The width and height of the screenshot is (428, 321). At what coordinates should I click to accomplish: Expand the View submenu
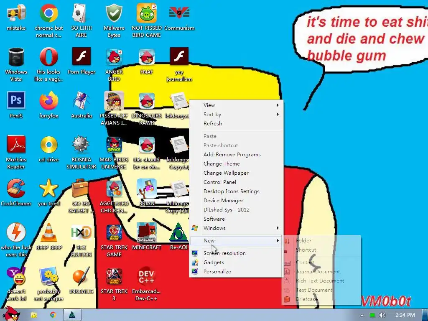tap(236, 105)
